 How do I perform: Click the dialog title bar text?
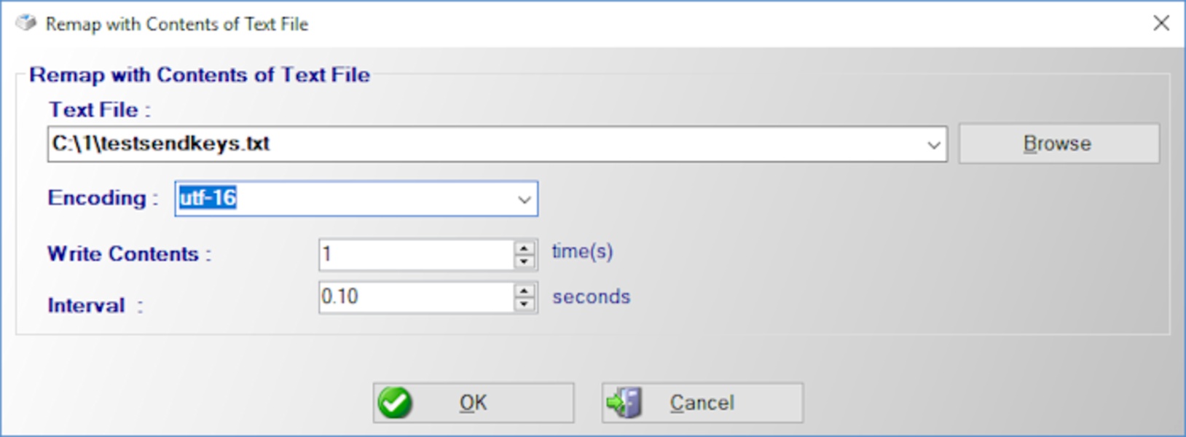pyautogui.click(x=176, y=24)
